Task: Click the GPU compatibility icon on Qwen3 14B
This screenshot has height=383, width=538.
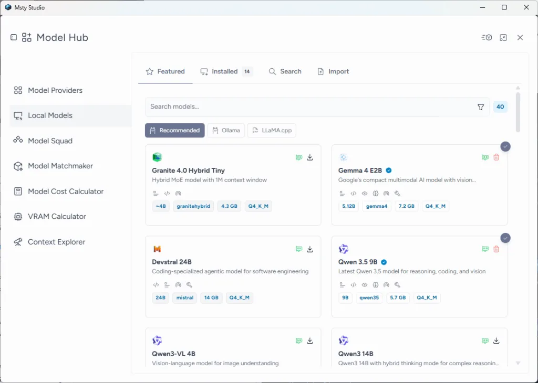Action: click(x=485, y=341)
